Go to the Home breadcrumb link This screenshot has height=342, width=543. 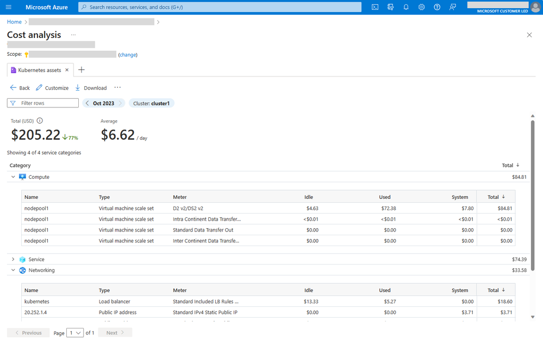coord(14,22)
